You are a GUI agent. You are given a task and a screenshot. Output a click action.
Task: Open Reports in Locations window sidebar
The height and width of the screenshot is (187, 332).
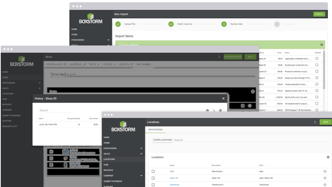point(108,170)
